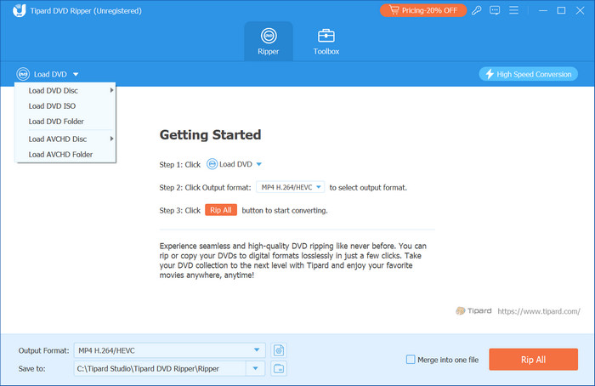Click the Load DVD disc icon in toolbar
Viewport: 595px width, 386px height.
(x=23, y=74)
